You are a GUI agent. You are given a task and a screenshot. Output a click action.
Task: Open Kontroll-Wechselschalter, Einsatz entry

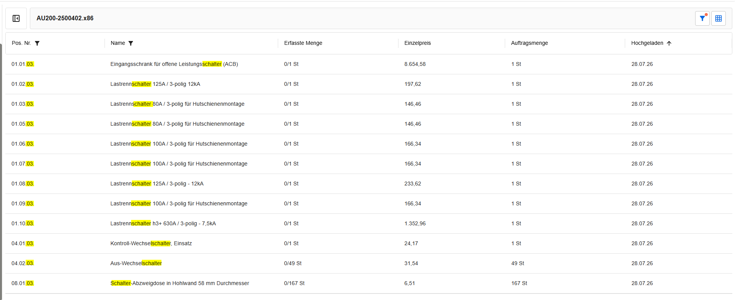click(151, 243)
